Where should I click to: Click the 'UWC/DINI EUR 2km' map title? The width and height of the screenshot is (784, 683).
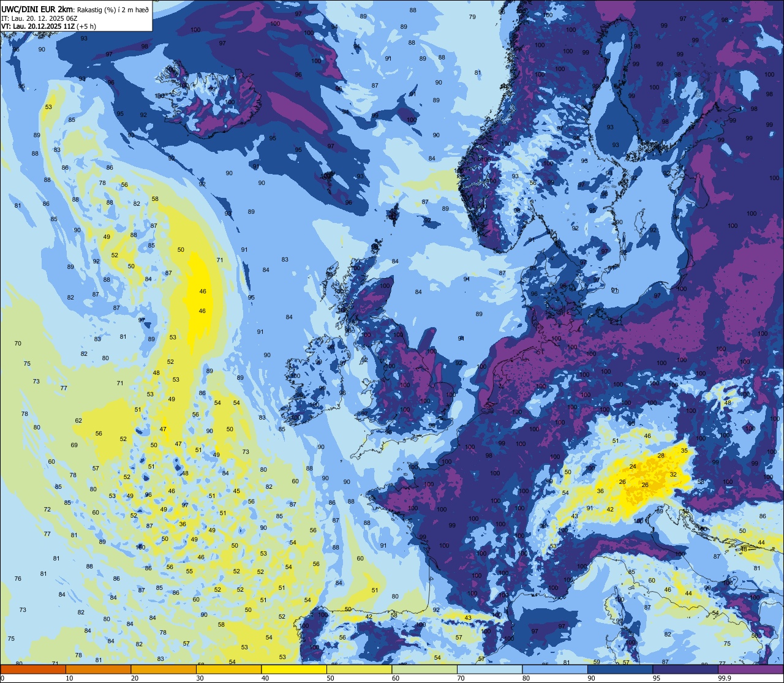click(x=37, y=9)
